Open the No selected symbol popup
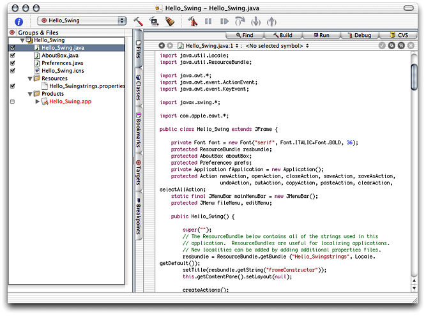 pyautogui.click(x=277, y=45)
